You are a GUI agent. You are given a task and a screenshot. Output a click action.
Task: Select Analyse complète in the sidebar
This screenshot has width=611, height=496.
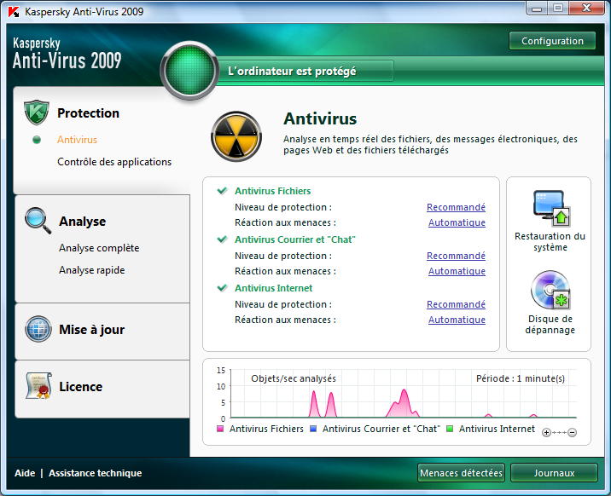point(99,248)
